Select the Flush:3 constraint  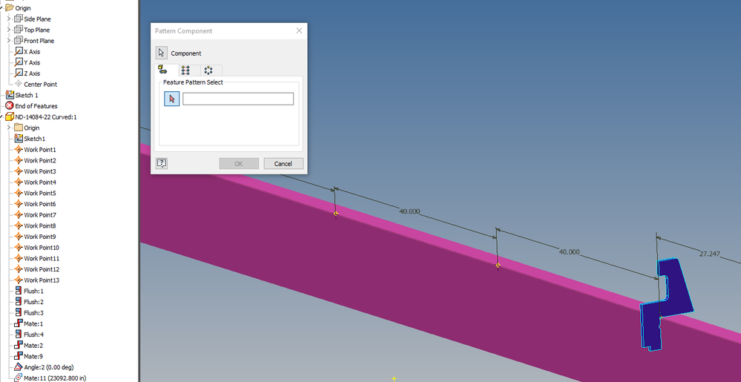(33, 312)
